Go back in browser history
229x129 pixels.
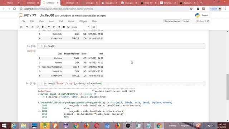tap(4, 9)
